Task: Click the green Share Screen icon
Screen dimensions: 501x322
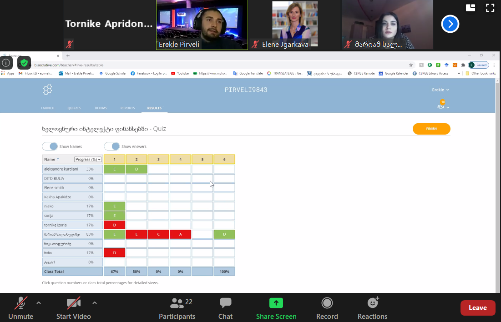Action: pos(276,303)
